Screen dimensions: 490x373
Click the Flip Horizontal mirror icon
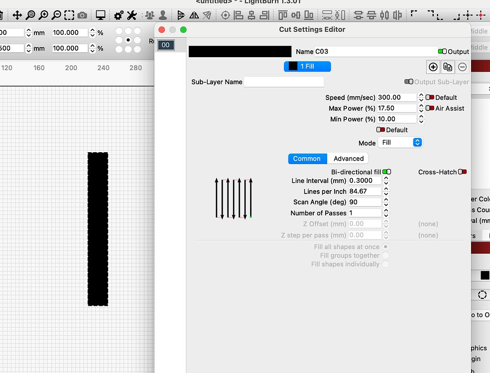click(x=193, y=15)
